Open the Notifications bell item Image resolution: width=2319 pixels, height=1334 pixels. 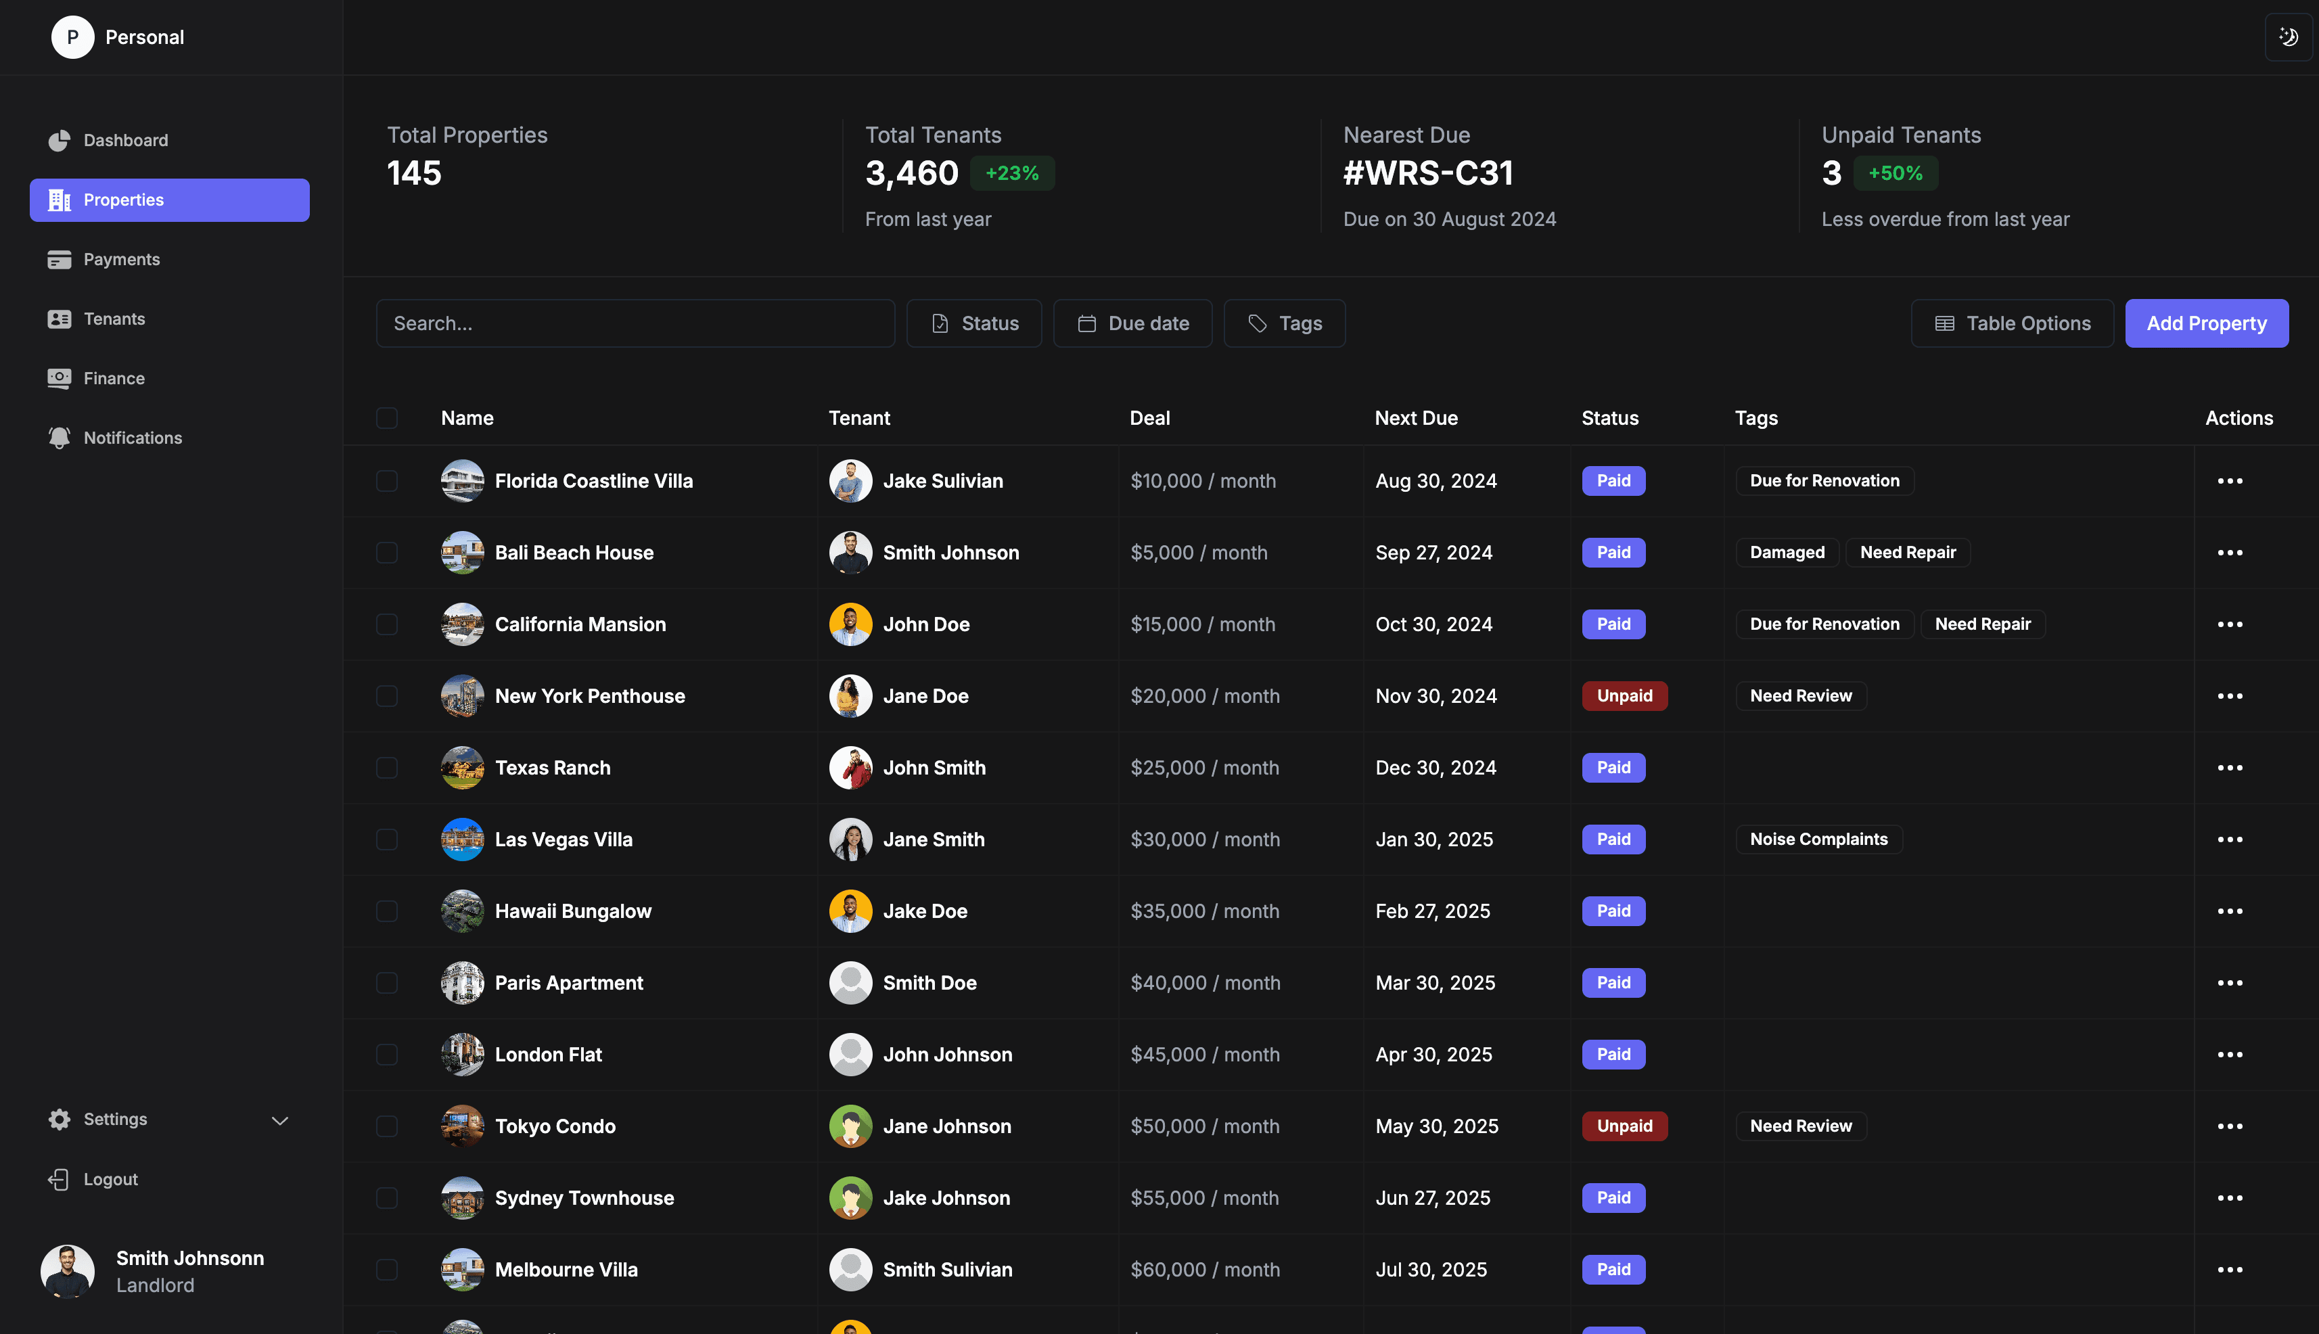tap(132, 438)
